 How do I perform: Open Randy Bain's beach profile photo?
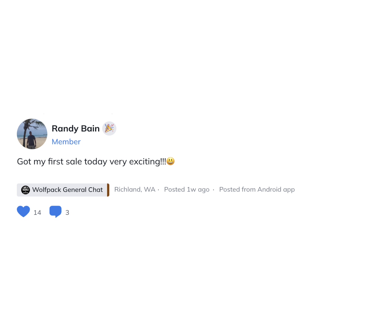pos(32,134)
